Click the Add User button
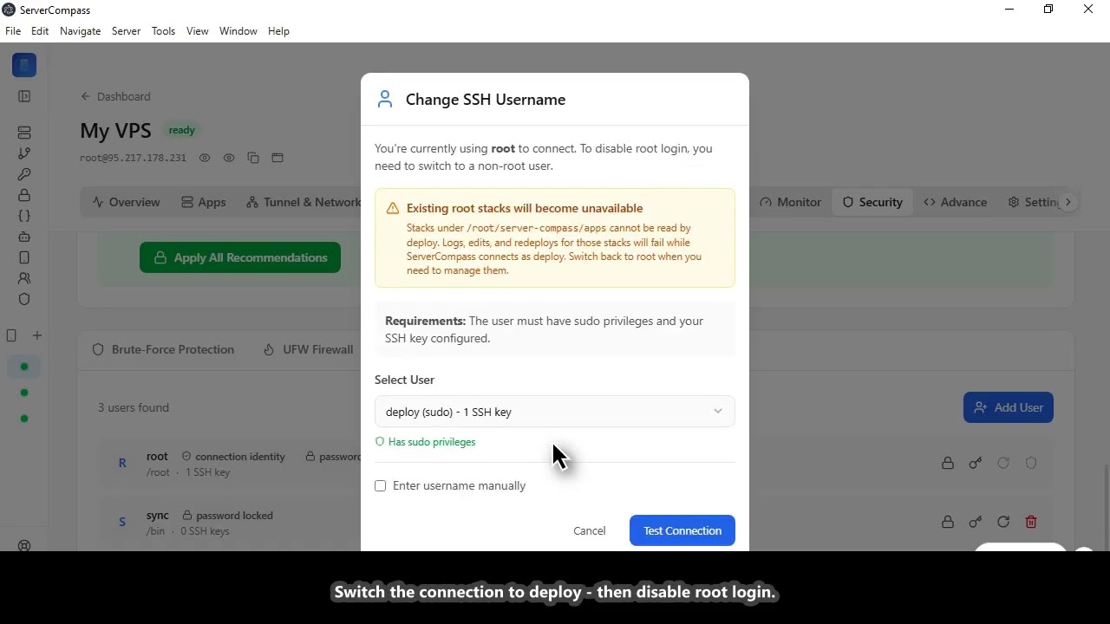This screenshot has width=1110, height=624. tap(1009, 407)
